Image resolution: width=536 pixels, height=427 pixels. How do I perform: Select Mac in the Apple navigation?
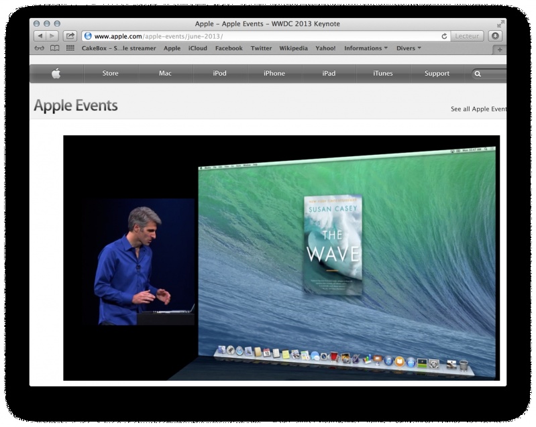click(165, 73)
